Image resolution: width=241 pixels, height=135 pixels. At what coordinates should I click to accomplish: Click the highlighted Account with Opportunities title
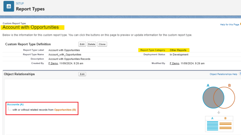(31, 27)
